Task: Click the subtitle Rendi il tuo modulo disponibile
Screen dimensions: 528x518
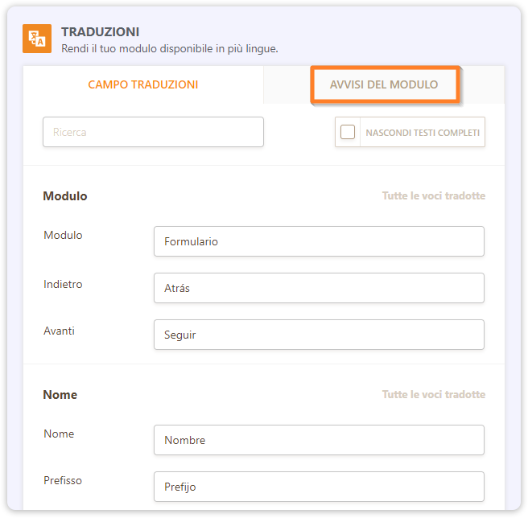Action: point(169,48)
